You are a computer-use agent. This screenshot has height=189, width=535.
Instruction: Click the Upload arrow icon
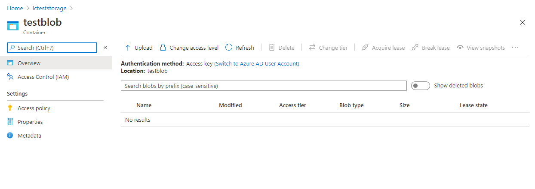click(128, 48)
